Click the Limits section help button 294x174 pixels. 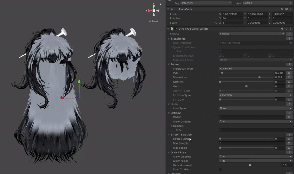[x=289, y=104]
